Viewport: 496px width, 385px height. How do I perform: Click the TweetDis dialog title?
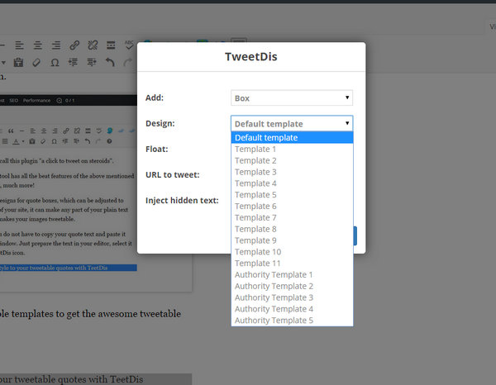(x=251, y=56)
